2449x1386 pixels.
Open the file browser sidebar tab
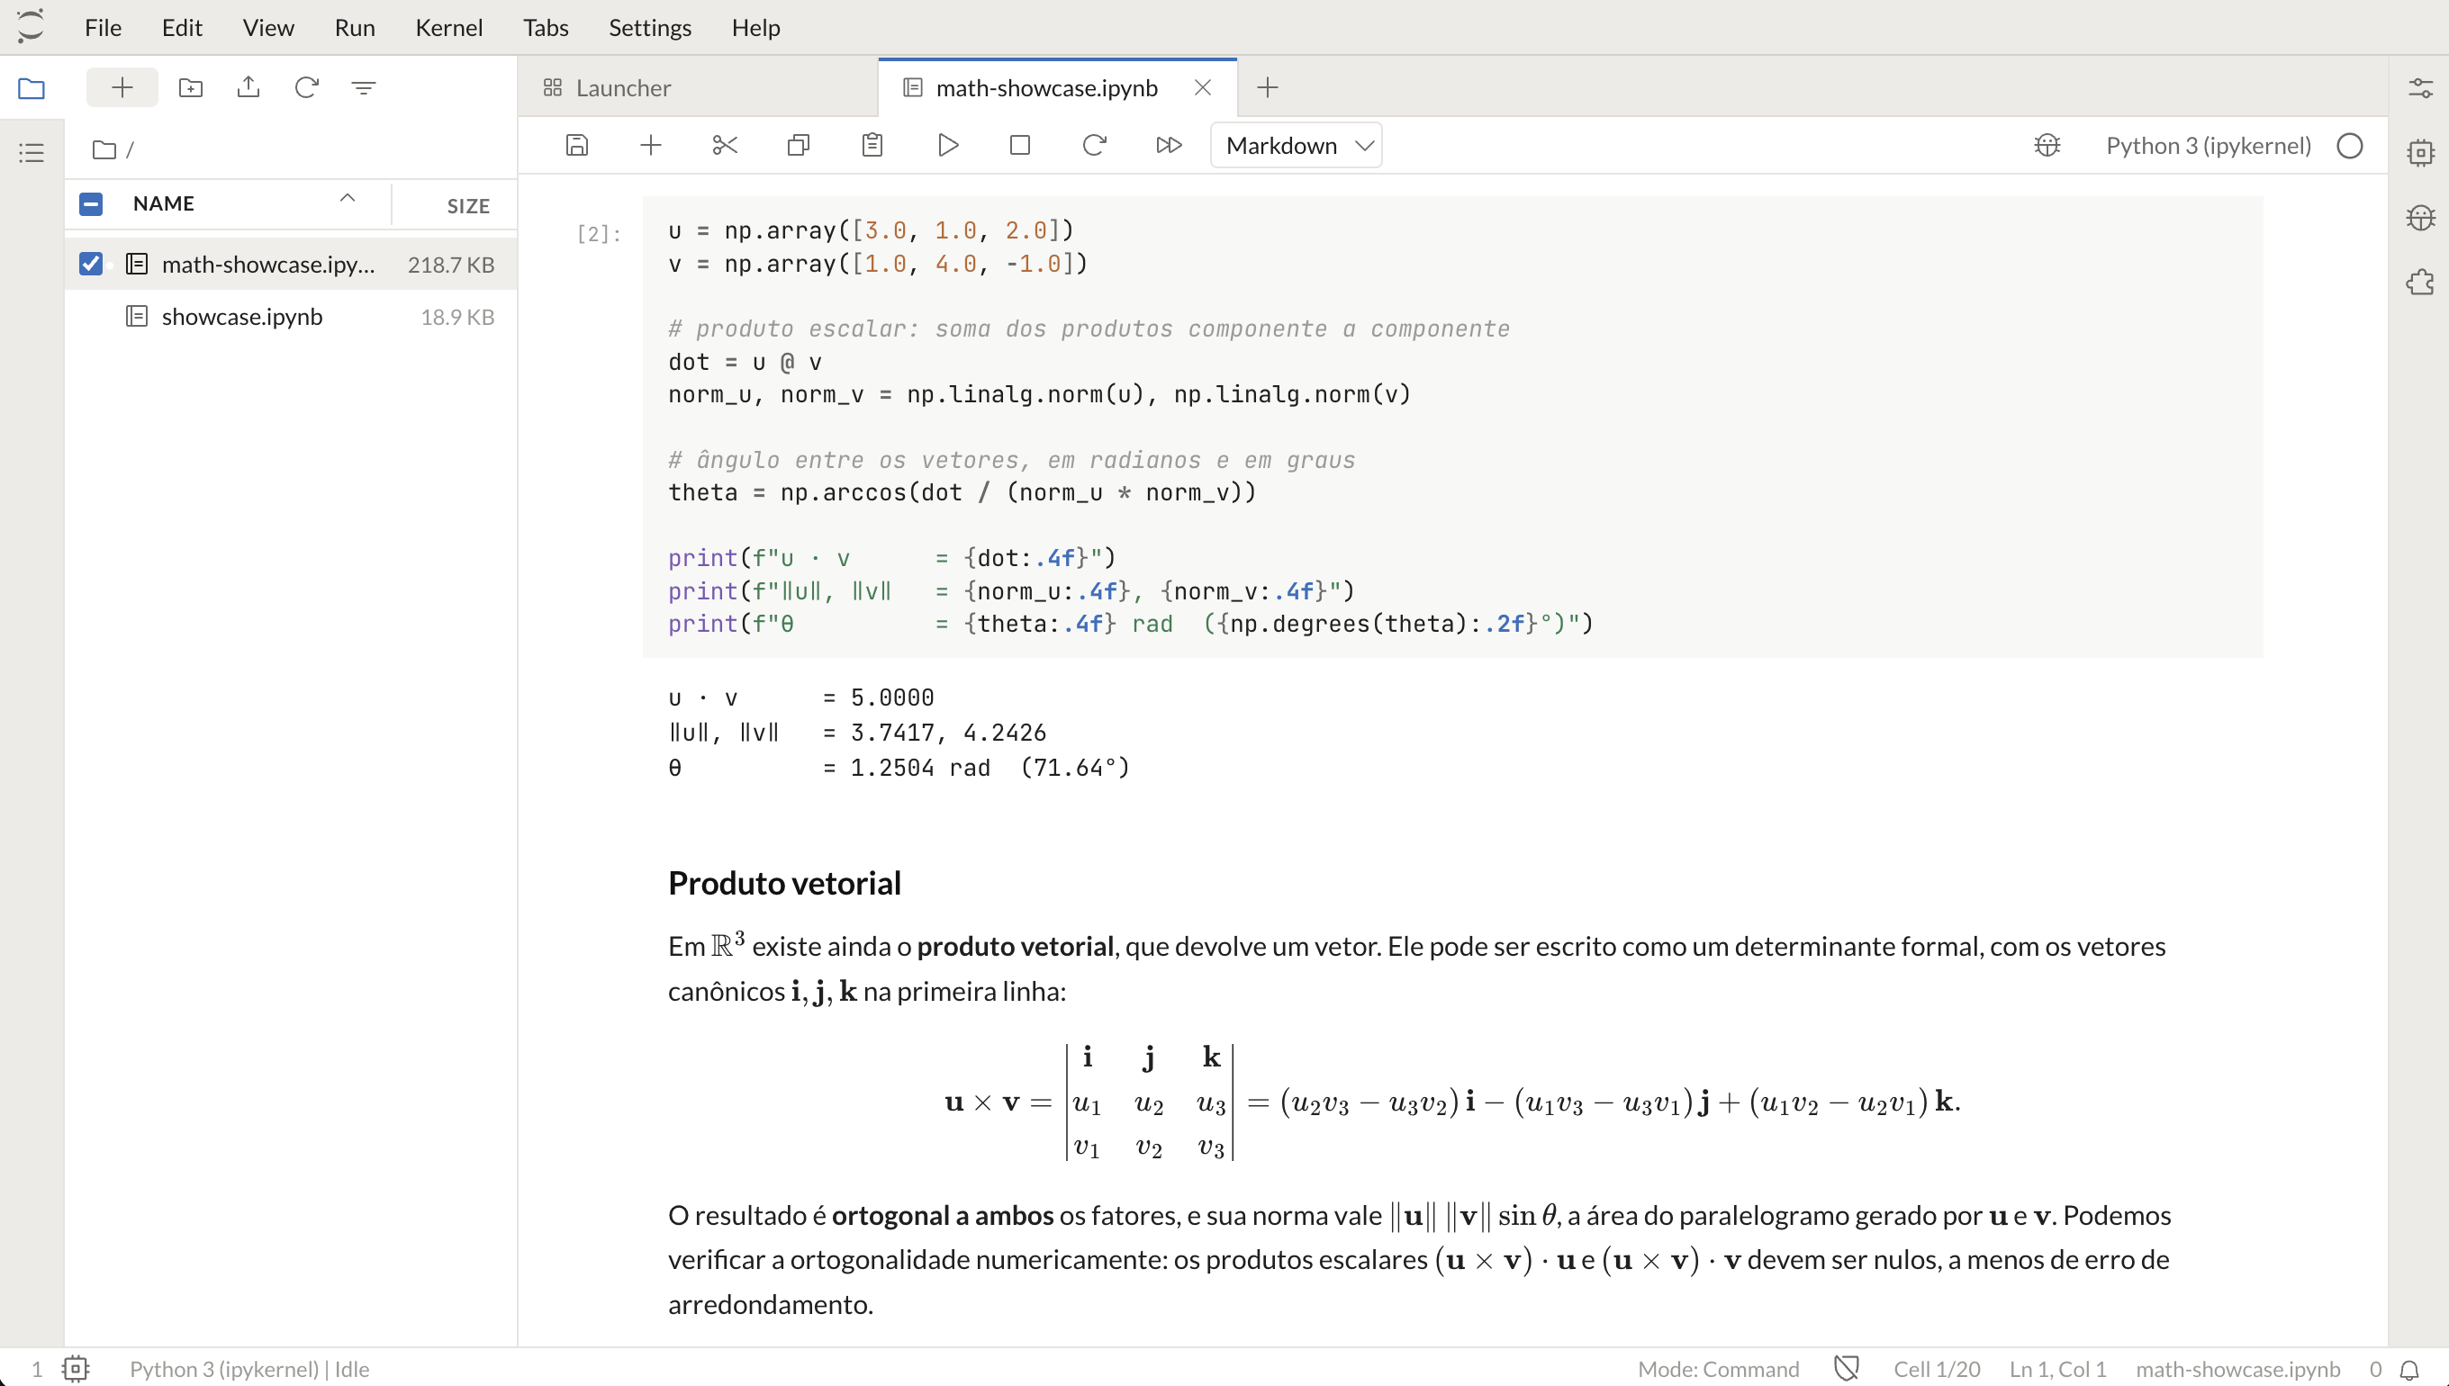[32, 88]
